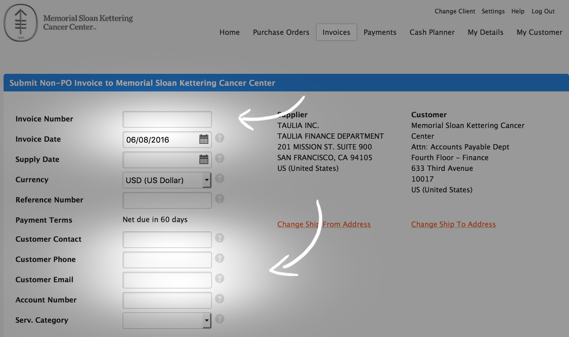Select the Invoices tab
The width and height of the screenshot is (569, 337).
tap(336, 32)
